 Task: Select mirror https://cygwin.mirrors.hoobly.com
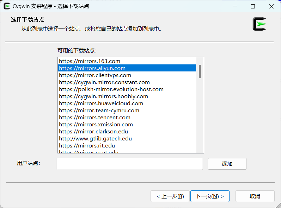[127, 96]
